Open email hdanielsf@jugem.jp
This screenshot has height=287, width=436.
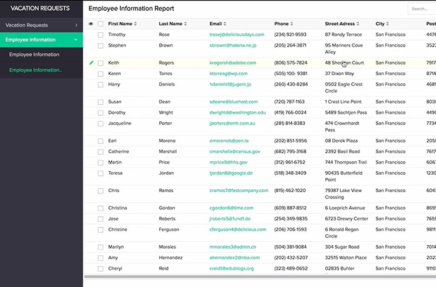(x=230, y=85)
